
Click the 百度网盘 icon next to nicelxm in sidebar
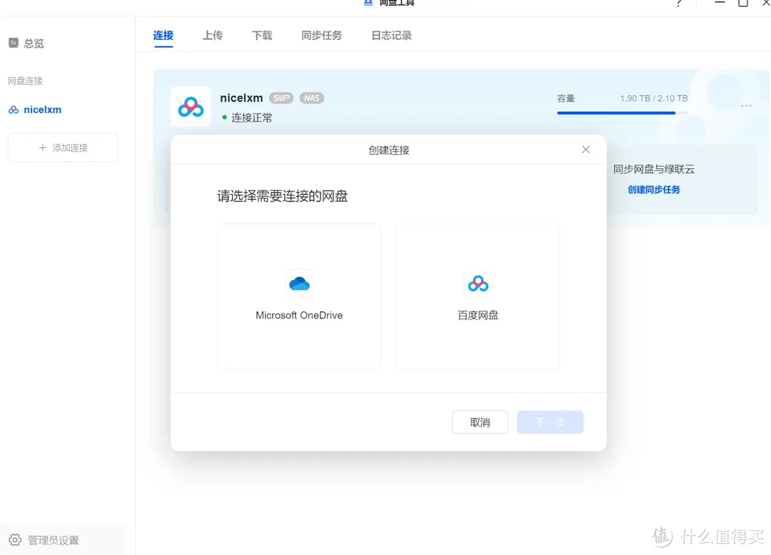click(13, 109)
